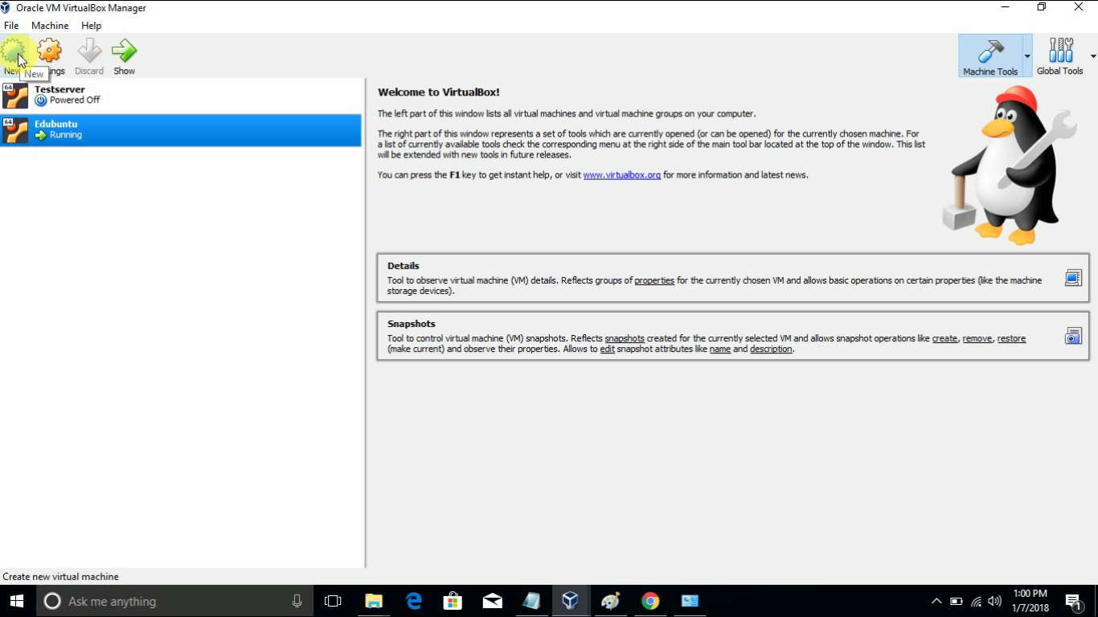Select the Edubuntu virtual machine
This screenshot has width=1098, height=617.
pyautogui.click(x=181, y=130)
